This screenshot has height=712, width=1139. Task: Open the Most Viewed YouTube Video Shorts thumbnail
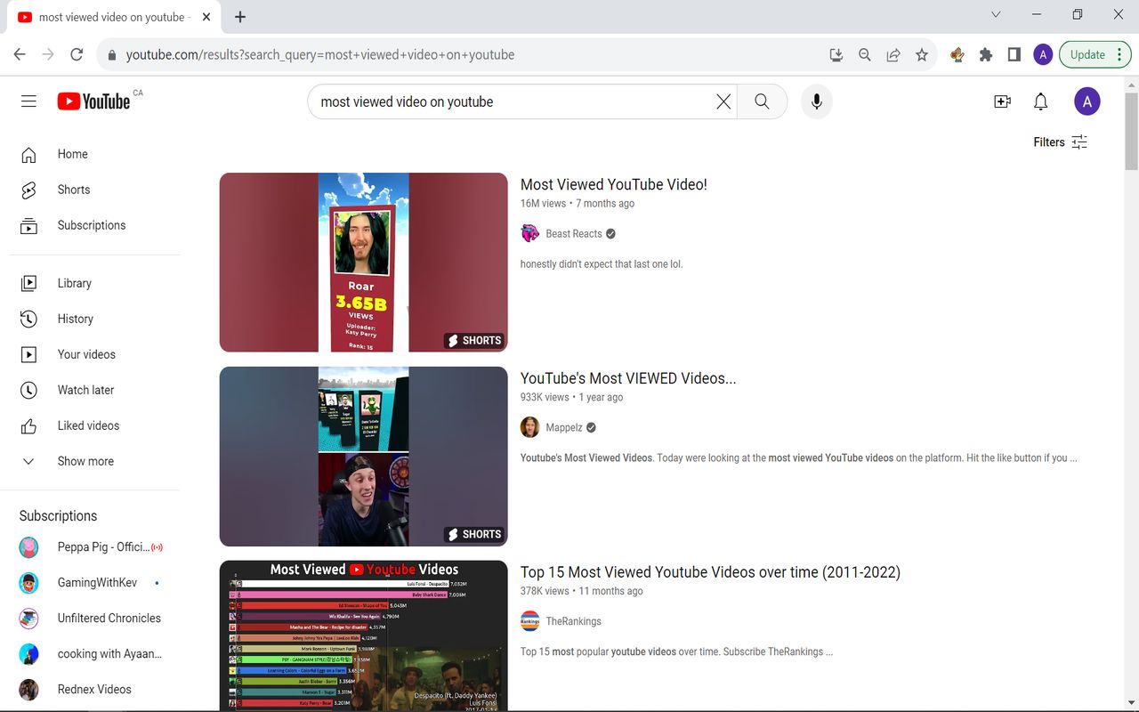coord(363,262)
